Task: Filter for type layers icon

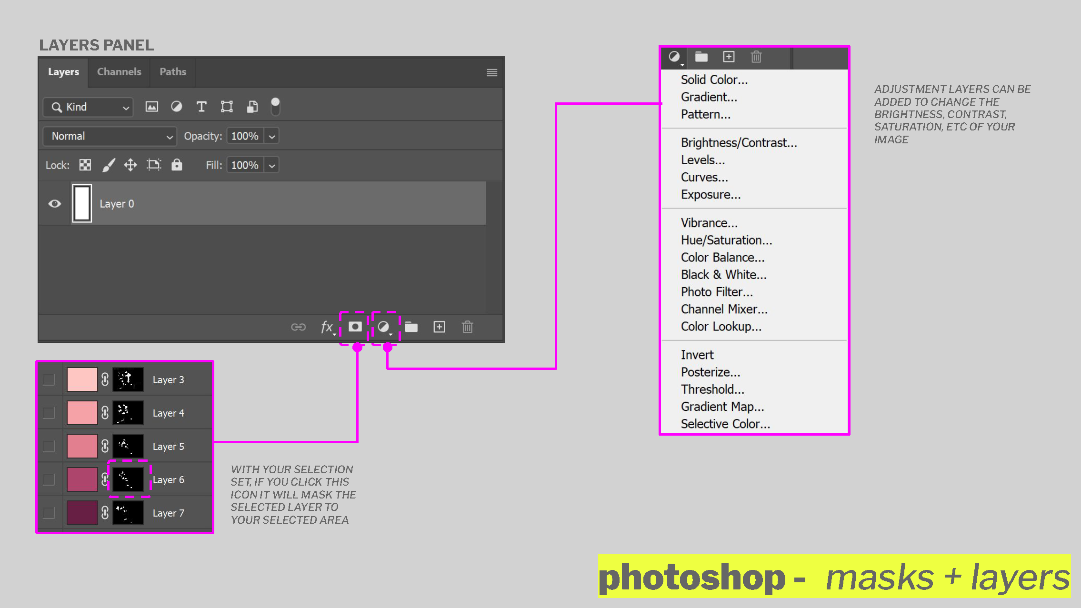Action: 201,107
